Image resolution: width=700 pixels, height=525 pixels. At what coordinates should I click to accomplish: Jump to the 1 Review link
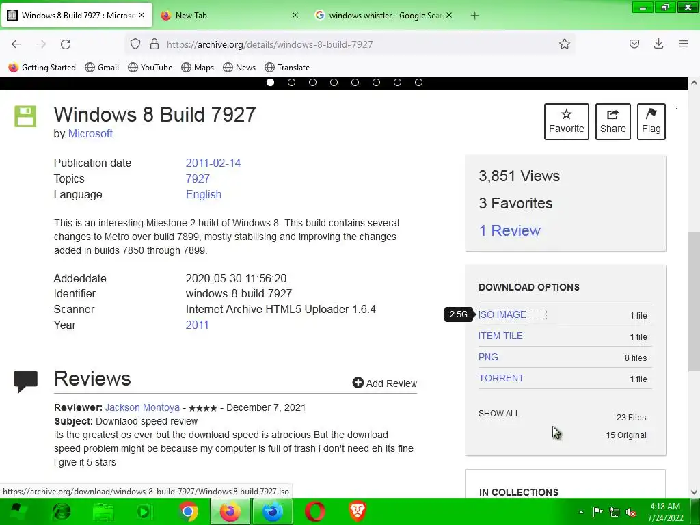[x=509, y=230]
